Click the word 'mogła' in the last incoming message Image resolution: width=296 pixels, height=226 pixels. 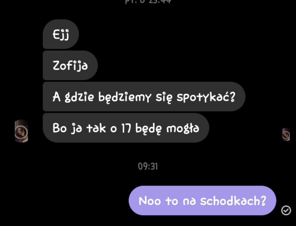click(x=183, y=129)
